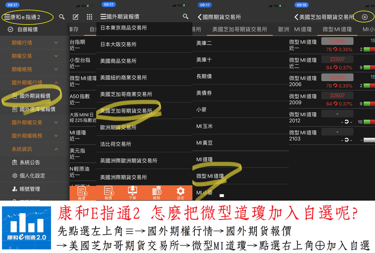Open the 台指期 近一 quote row
The width and height of the screenshot is (375, 253).
pos(83,45)
